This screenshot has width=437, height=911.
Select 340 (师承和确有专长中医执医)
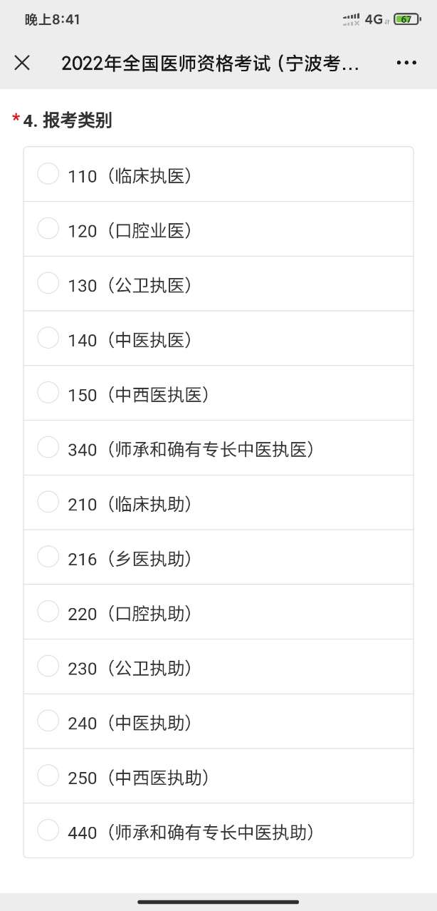[48, 448]
